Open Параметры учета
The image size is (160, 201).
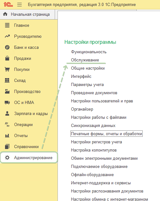pos(87,85)
